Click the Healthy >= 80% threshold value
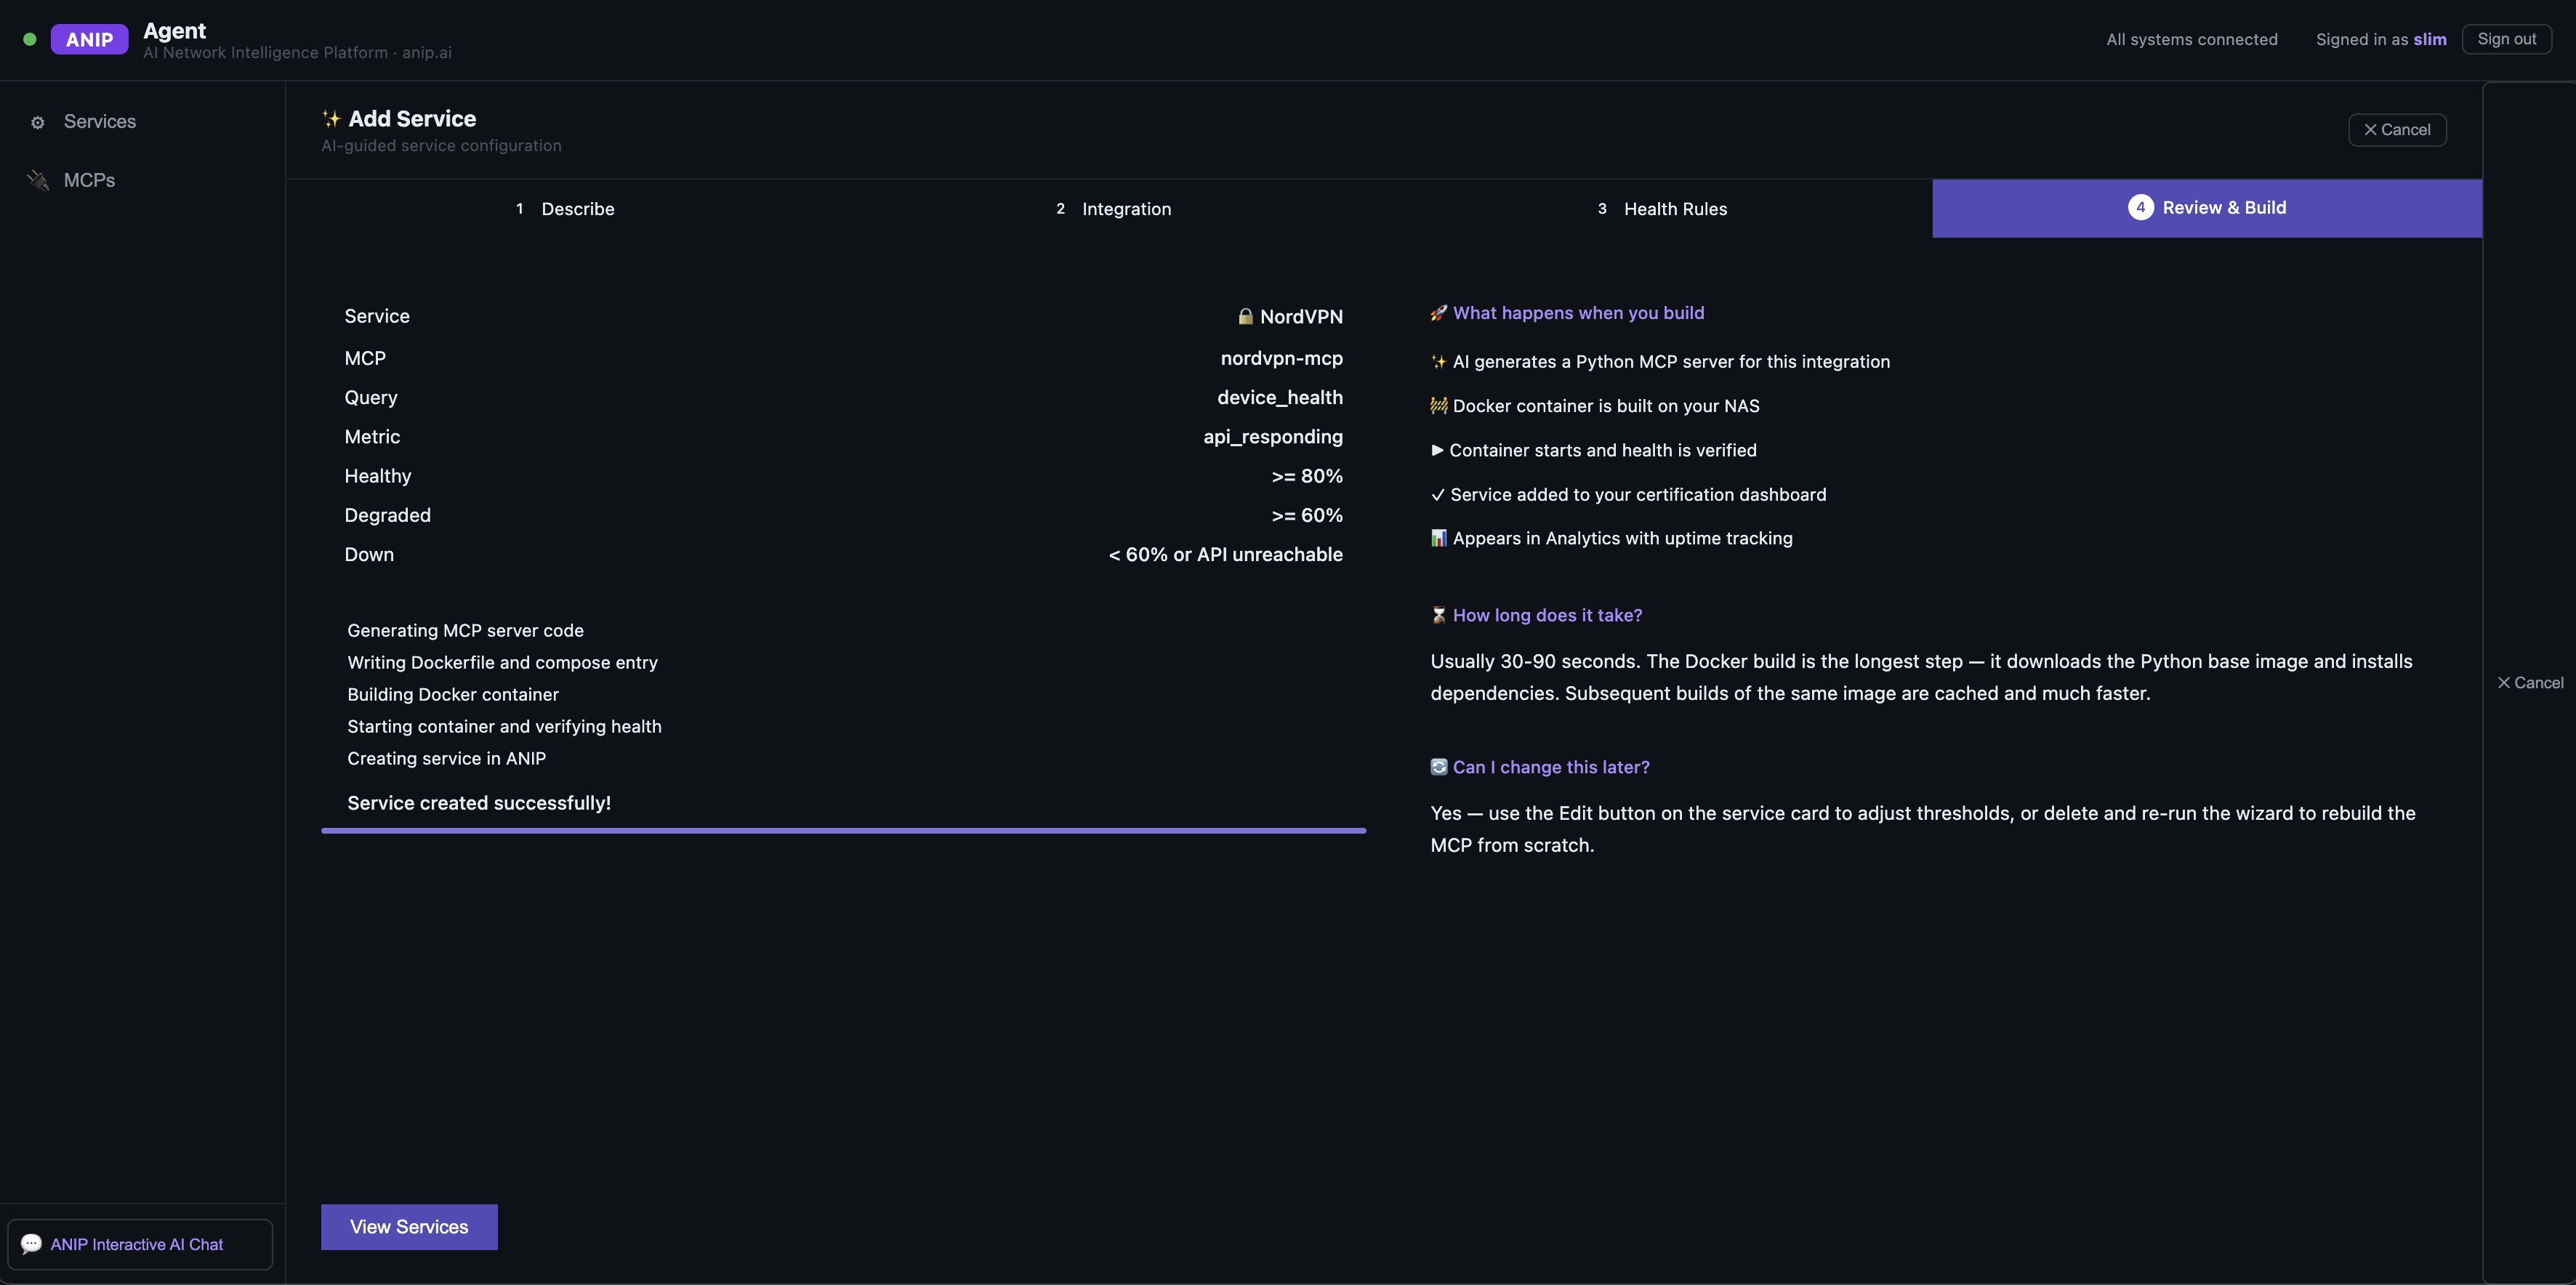The width and height of the screenshot is (2576, 1285). click(1307, 476)
